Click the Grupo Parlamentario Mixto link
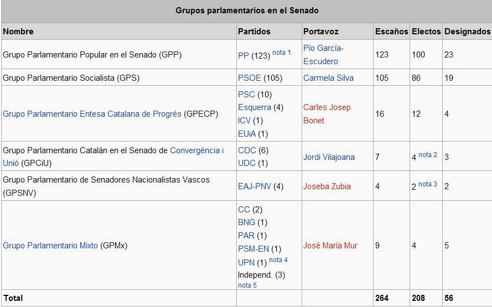Image resolution: width=492 pixels, height=307 pixels. (x=50, y=246)
